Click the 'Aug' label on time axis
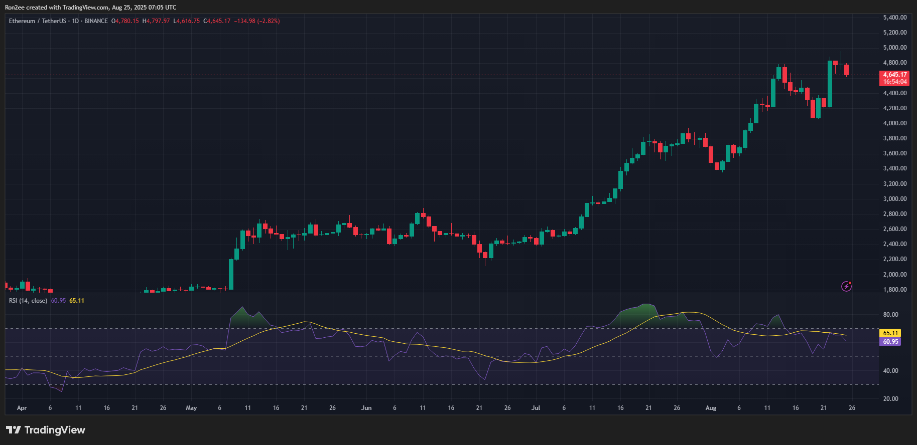This screenshot has width=917, height=445. click(x=711, y=408)
